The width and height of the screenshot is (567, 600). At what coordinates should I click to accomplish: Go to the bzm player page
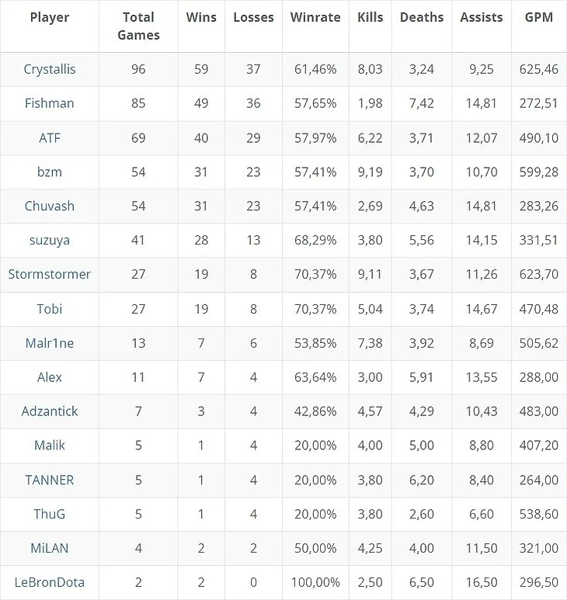[50, 172]
